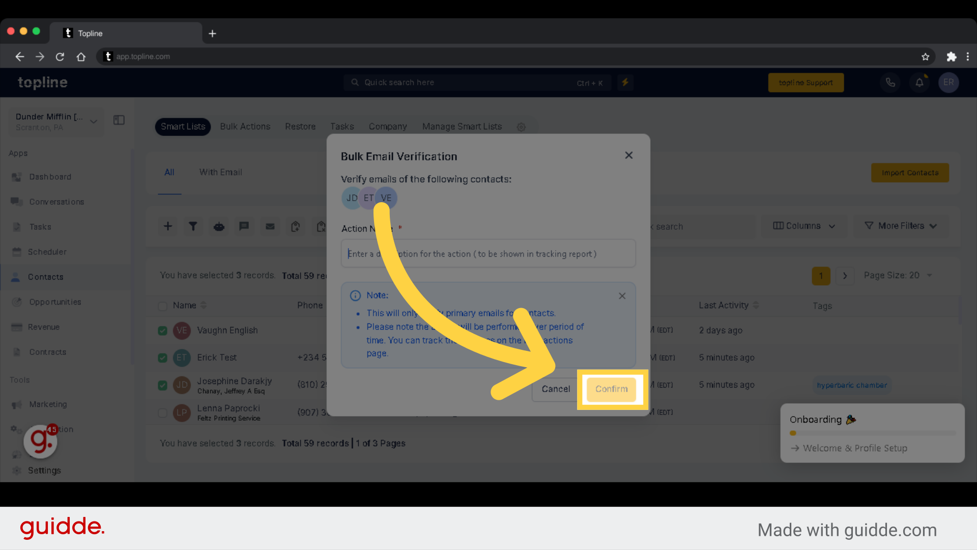
Task: Toggle checkbox for Erick Test contact
Action: [162, 358]
